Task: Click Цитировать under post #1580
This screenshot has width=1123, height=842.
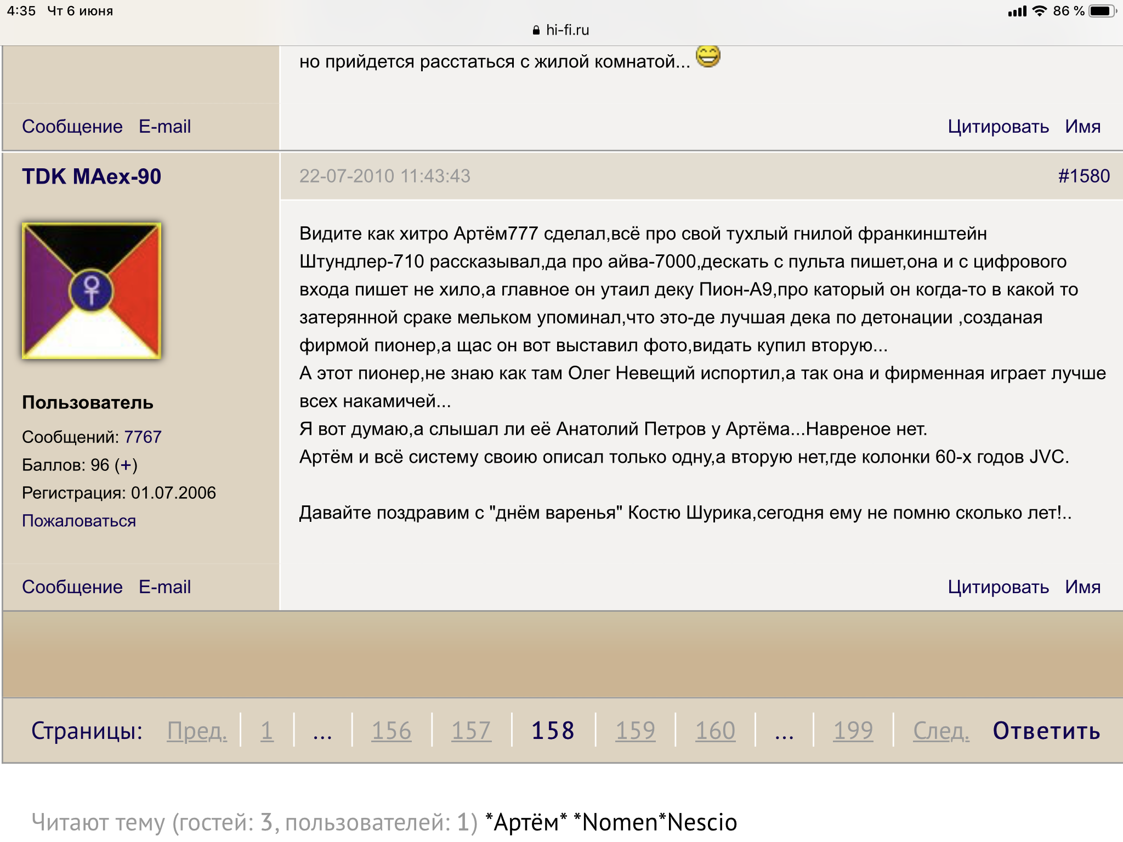Action: pyautogui.click(x=998, y=587)
